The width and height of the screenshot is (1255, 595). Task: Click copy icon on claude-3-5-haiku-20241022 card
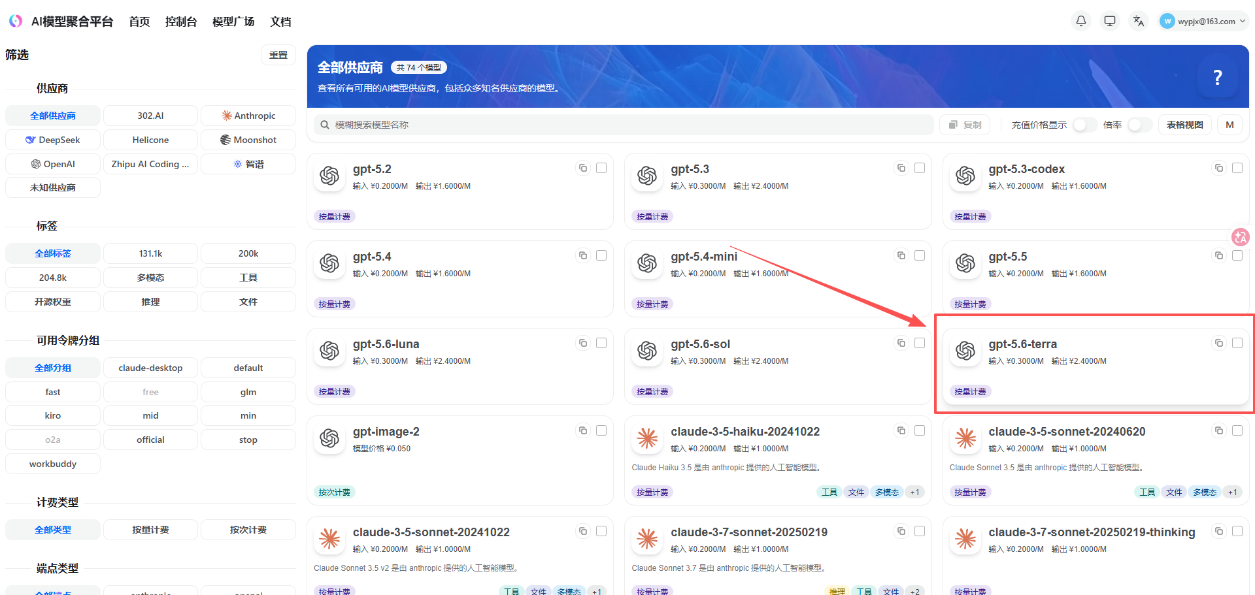tap(901, 430)
